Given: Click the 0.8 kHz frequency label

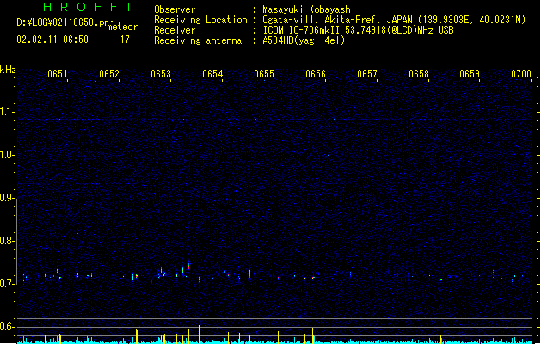Looking at the screenshot, I should click(x=7, y=241).
